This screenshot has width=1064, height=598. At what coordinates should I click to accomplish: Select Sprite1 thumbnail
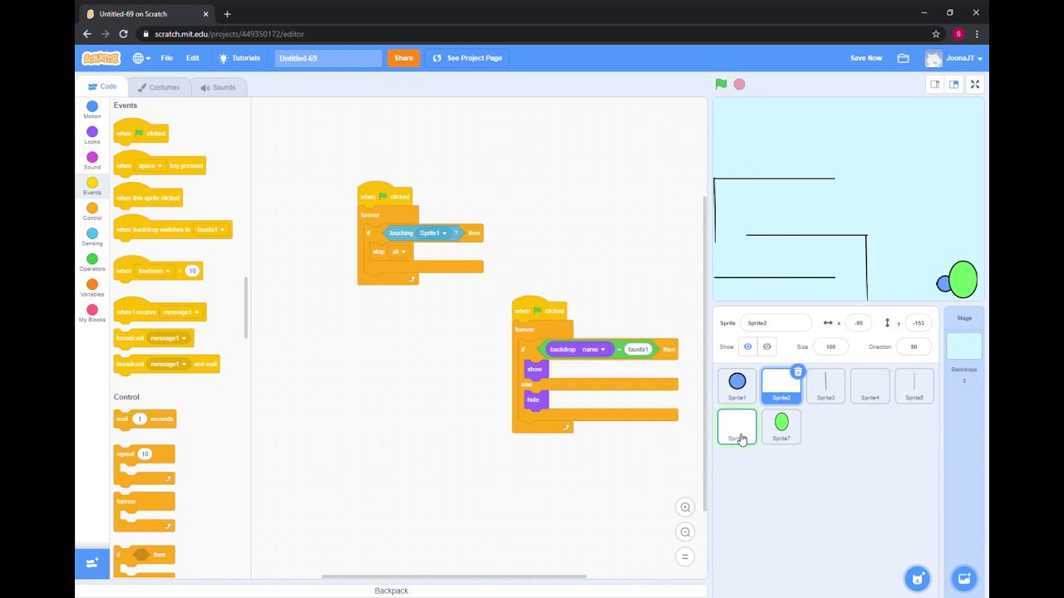(737, 385)
